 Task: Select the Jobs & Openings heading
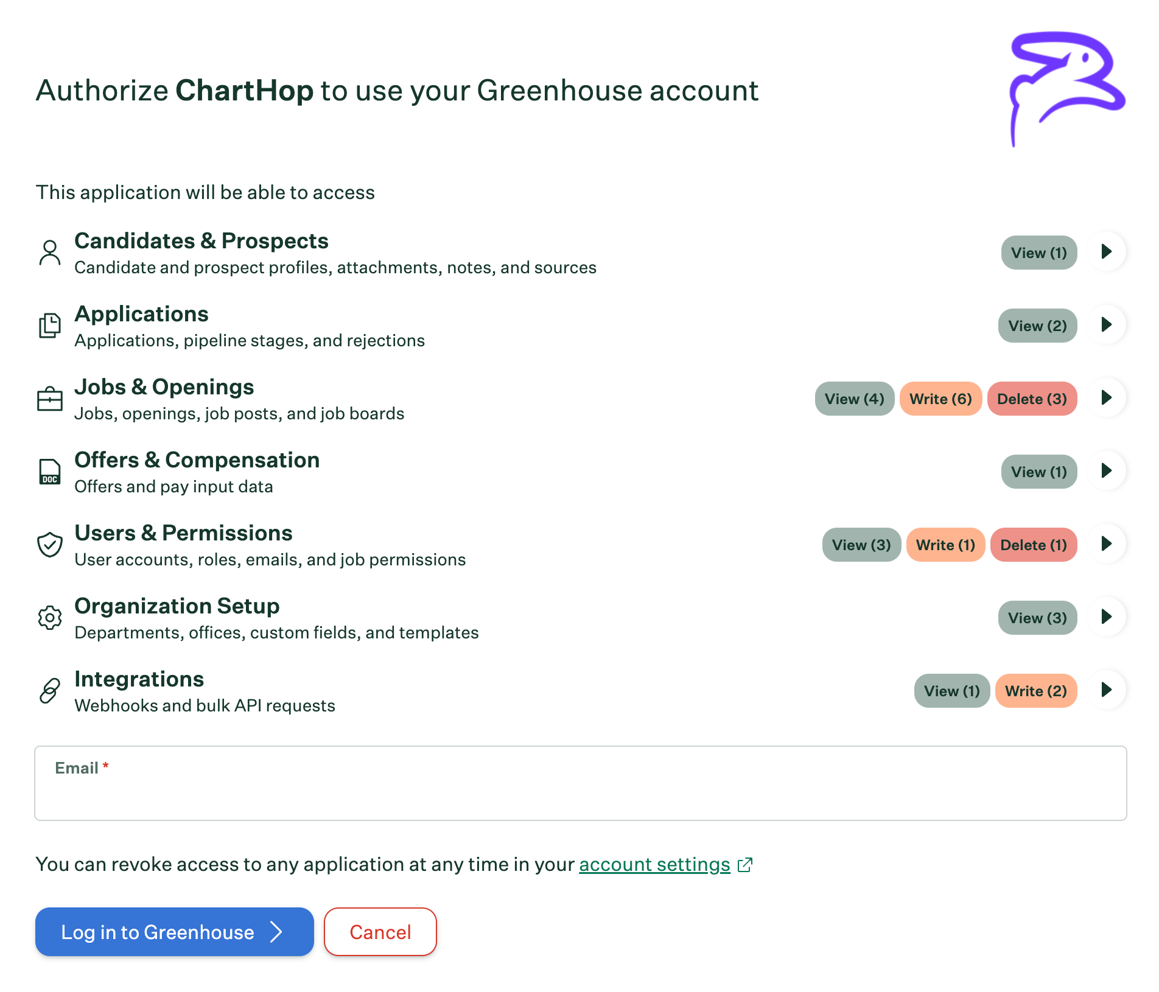tap(164, 387)
